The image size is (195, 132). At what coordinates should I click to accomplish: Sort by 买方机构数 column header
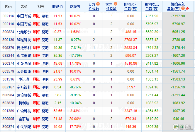94,6
